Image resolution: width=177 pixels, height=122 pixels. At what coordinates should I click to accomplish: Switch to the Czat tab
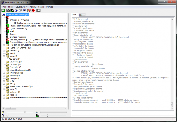(74, 15)
